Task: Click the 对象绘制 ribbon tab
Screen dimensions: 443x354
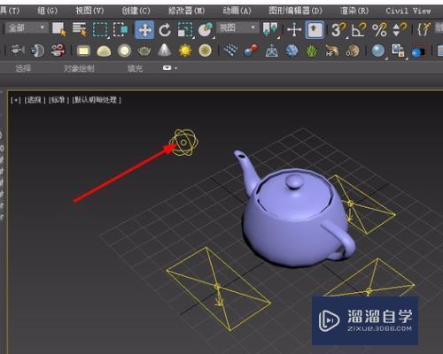Action: click(79, 69)
